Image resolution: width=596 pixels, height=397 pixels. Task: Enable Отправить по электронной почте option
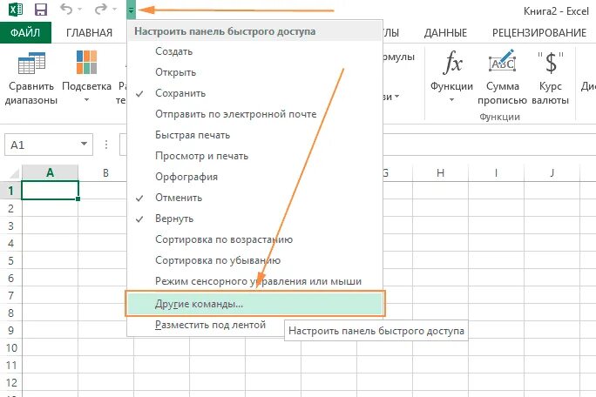(x=254, y=114)
